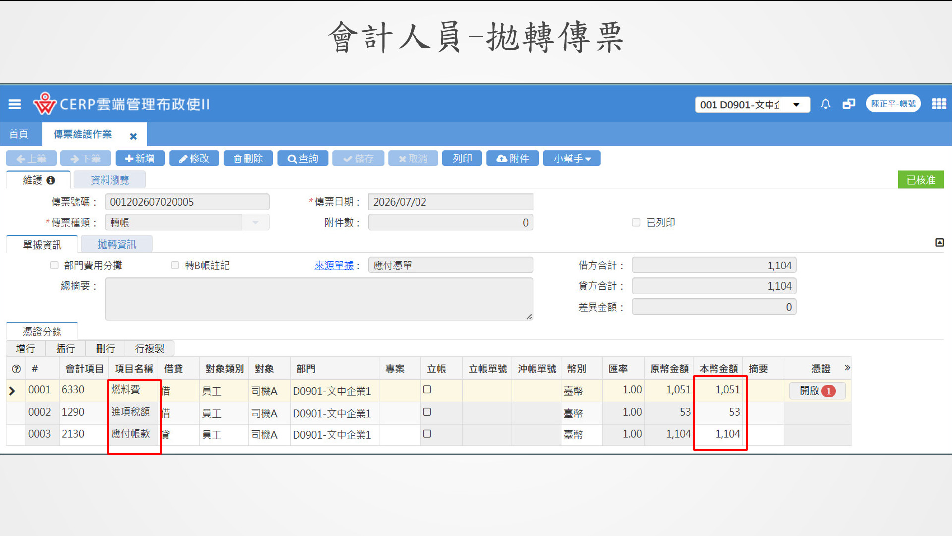Click account code 6330 cell
The width and height of the screenshot is (952, 536).
coord(83,390)
